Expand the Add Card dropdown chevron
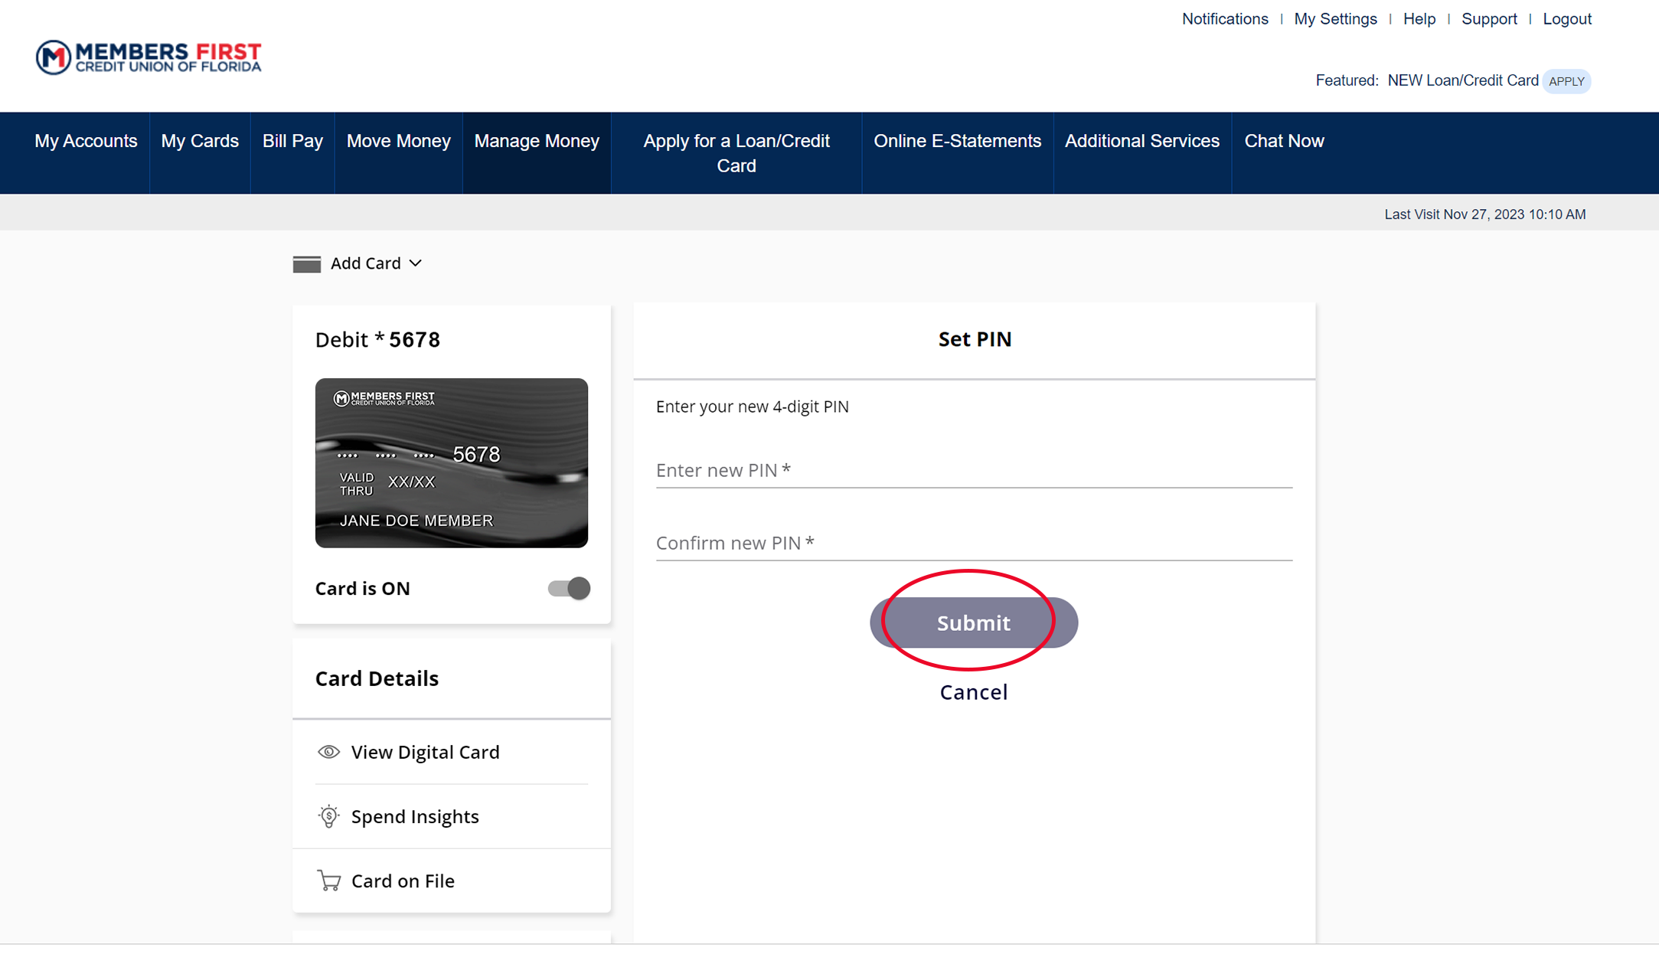Viewport: 1659px width, 967px height. tap(416, 263)
